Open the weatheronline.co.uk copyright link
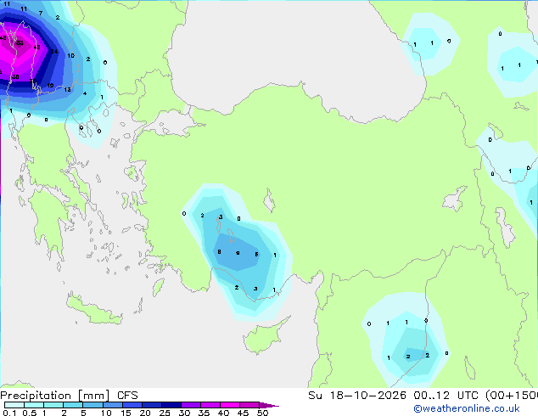 [x=467, y=408]
